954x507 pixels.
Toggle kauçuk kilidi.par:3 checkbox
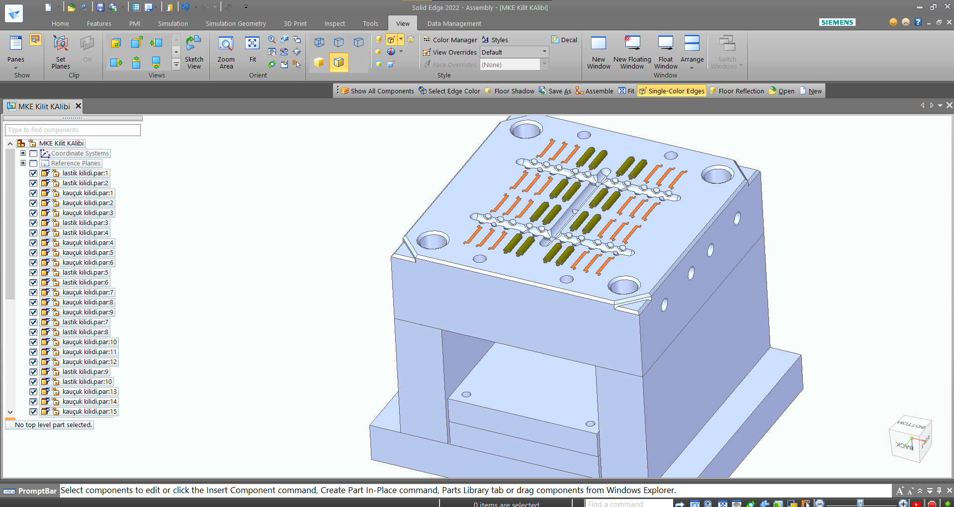[33, 213]
